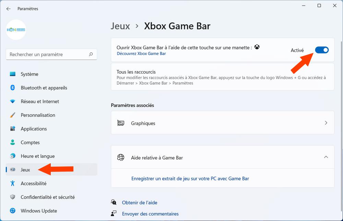Open Confidentialité et sécurité
The width and height of the screenshot is (343, 221).
tap(51, 197)
